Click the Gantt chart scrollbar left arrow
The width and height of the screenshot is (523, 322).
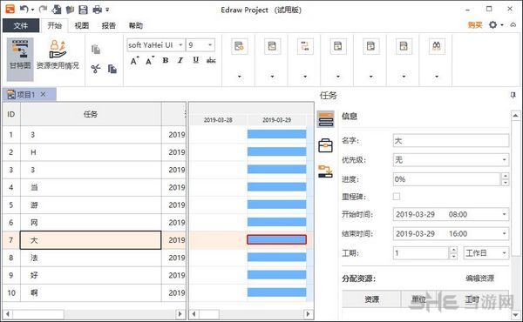coord(194,313)
